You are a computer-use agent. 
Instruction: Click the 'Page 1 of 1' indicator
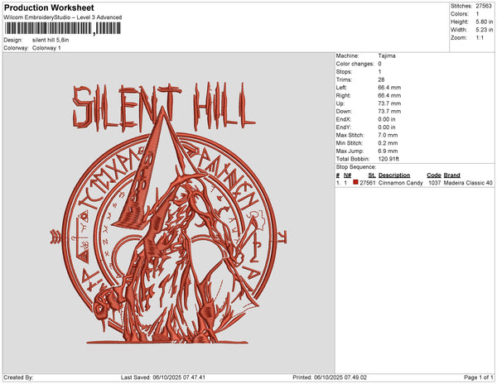(x=479, y=377)
